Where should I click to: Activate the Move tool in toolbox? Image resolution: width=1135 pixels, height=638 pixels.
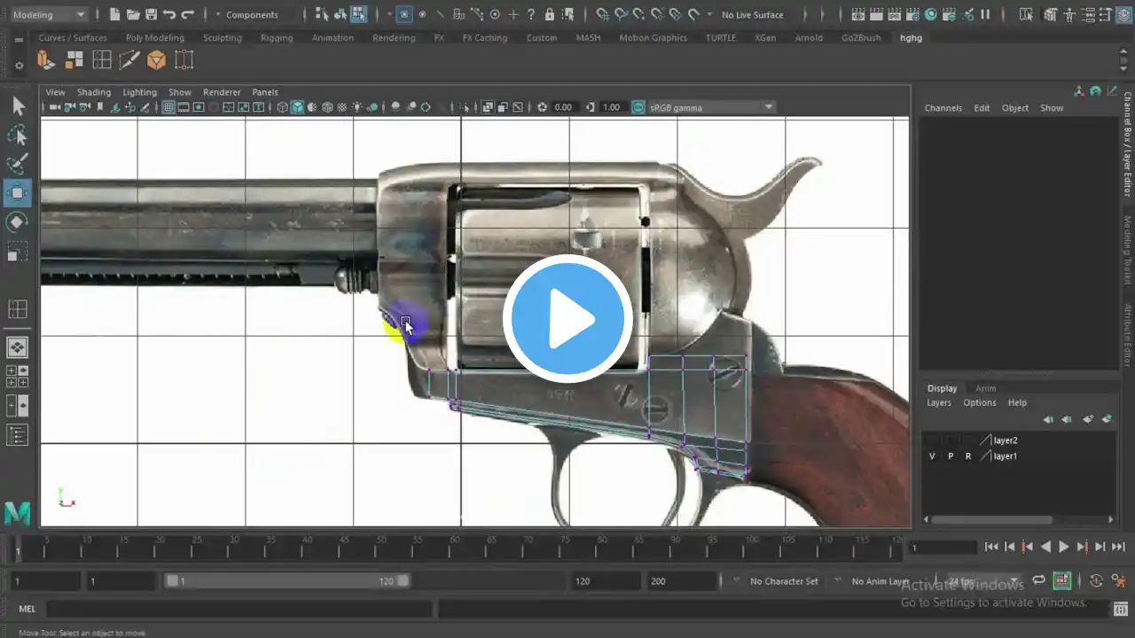click(18, 192)
